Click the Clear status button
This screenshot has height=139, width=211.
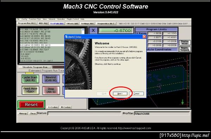33,114
